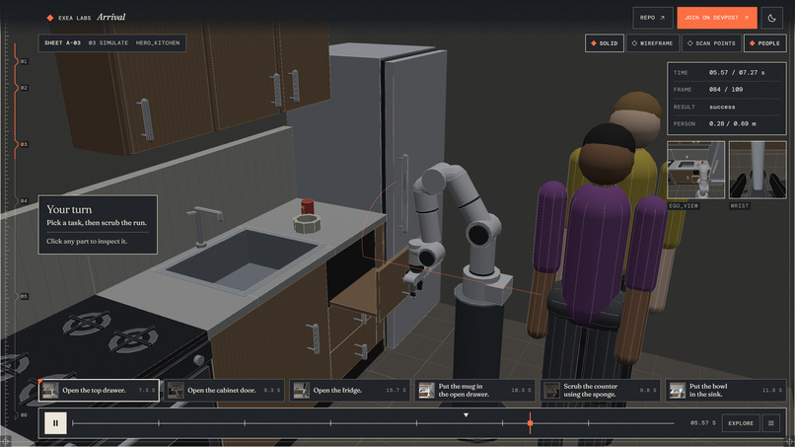Click the '05.57 / 07.27 s' time value
The height and width of the screenshot is (447, 795).
(x=737, y=73)
